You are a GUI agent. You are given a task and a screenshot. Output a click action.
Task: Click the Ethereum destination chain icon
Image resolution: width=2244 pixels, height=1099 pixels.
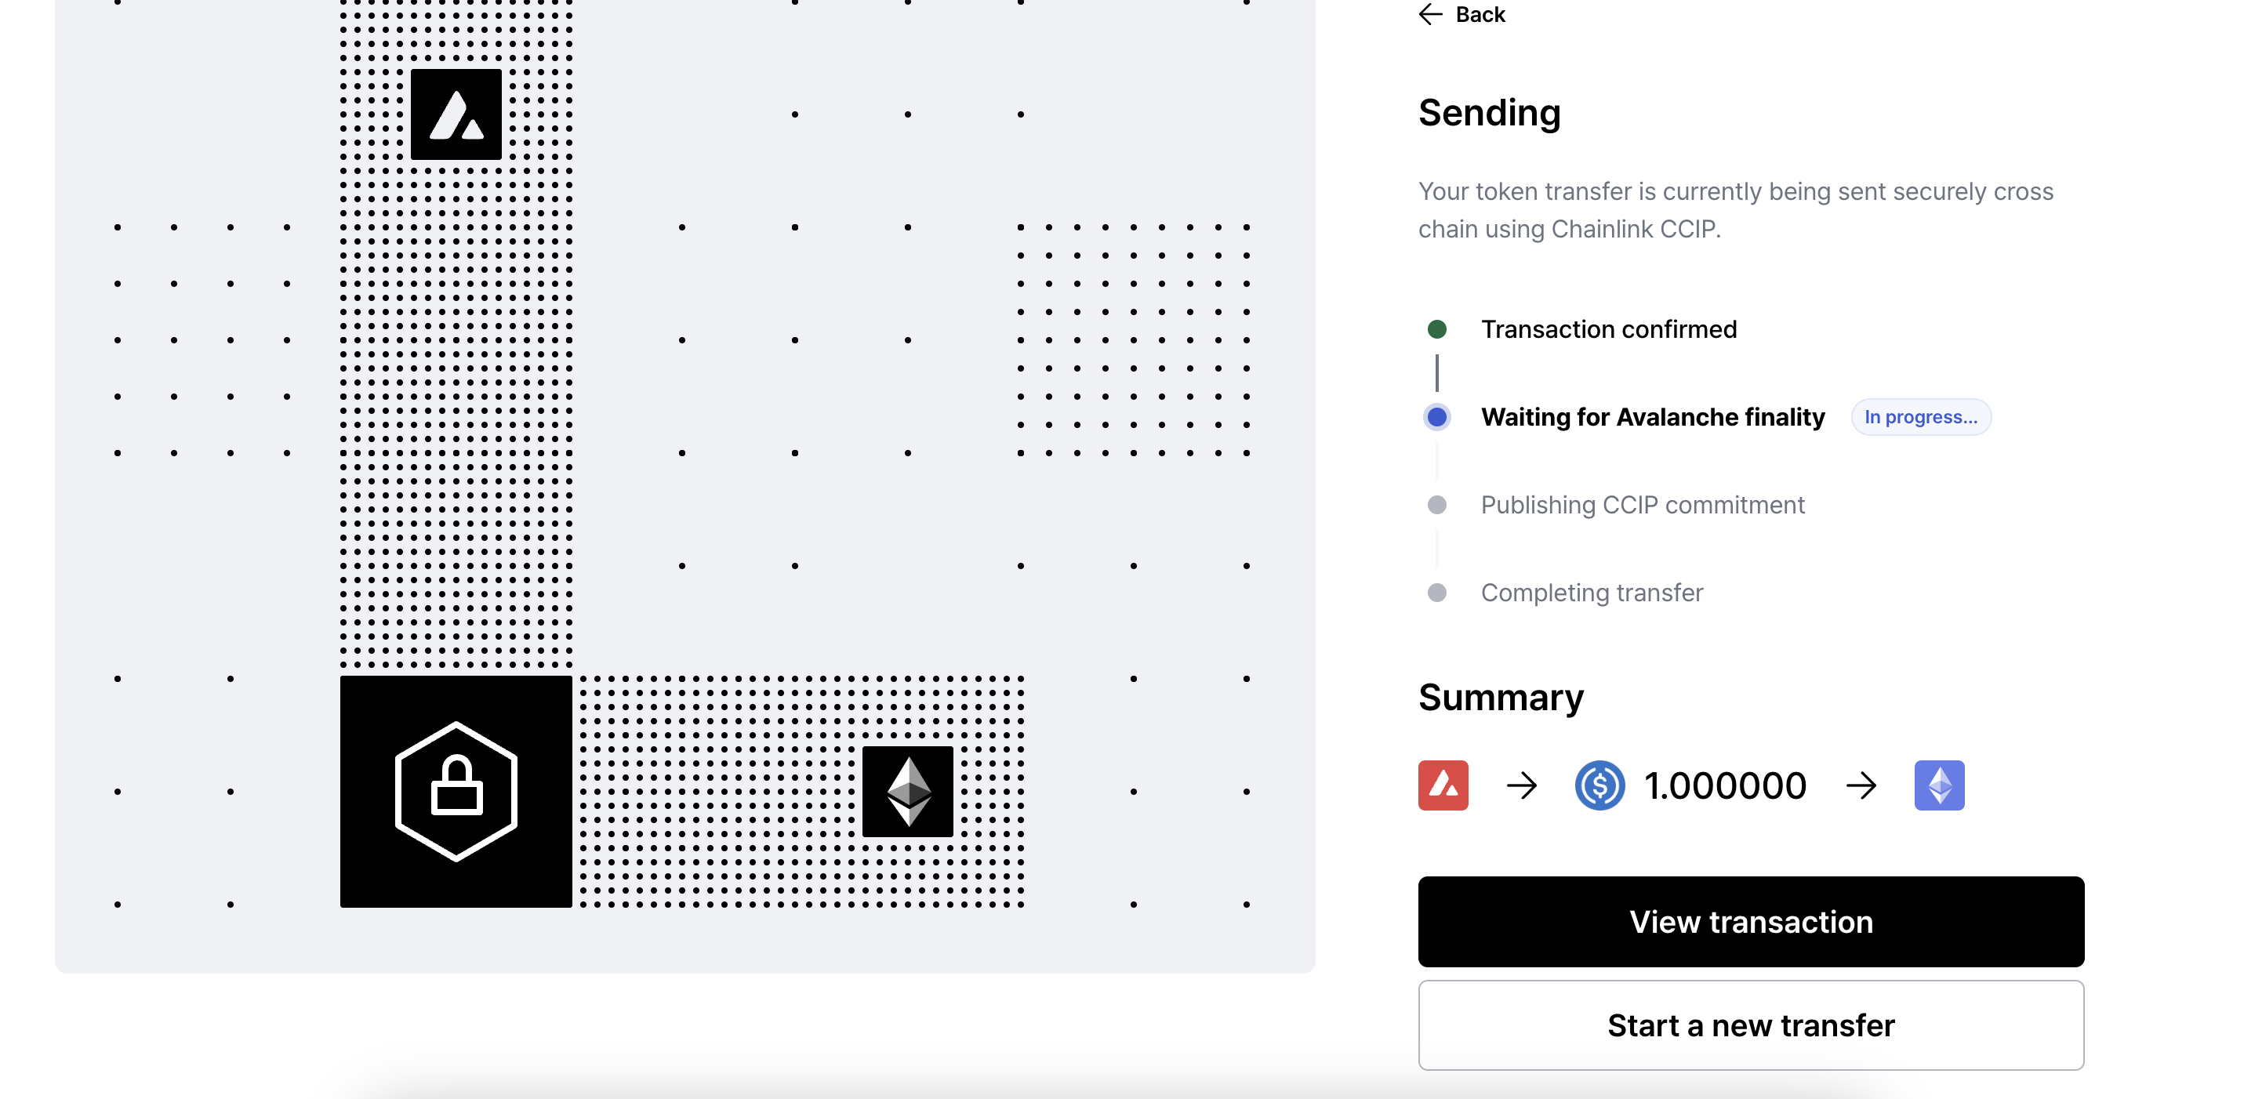(1938, 785)
